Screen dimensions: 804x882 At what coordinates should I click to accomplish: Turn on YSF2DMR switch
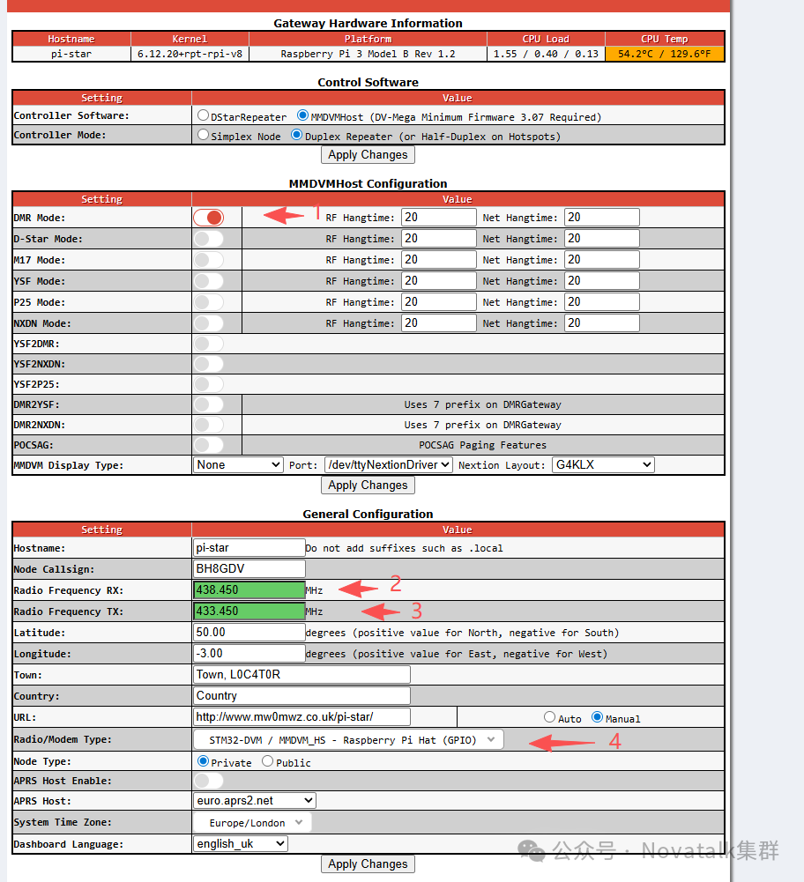(209, 344)
